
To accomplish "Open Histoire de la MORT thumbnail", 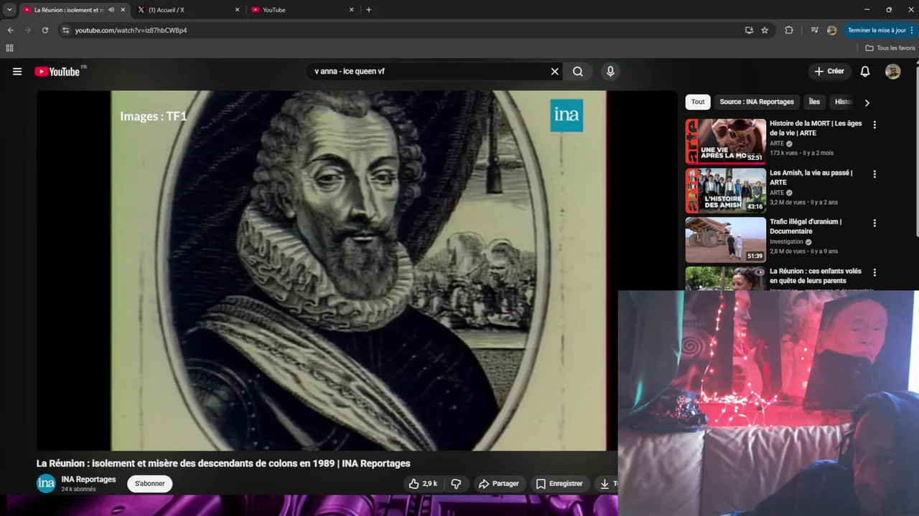I will pos(726,141).
